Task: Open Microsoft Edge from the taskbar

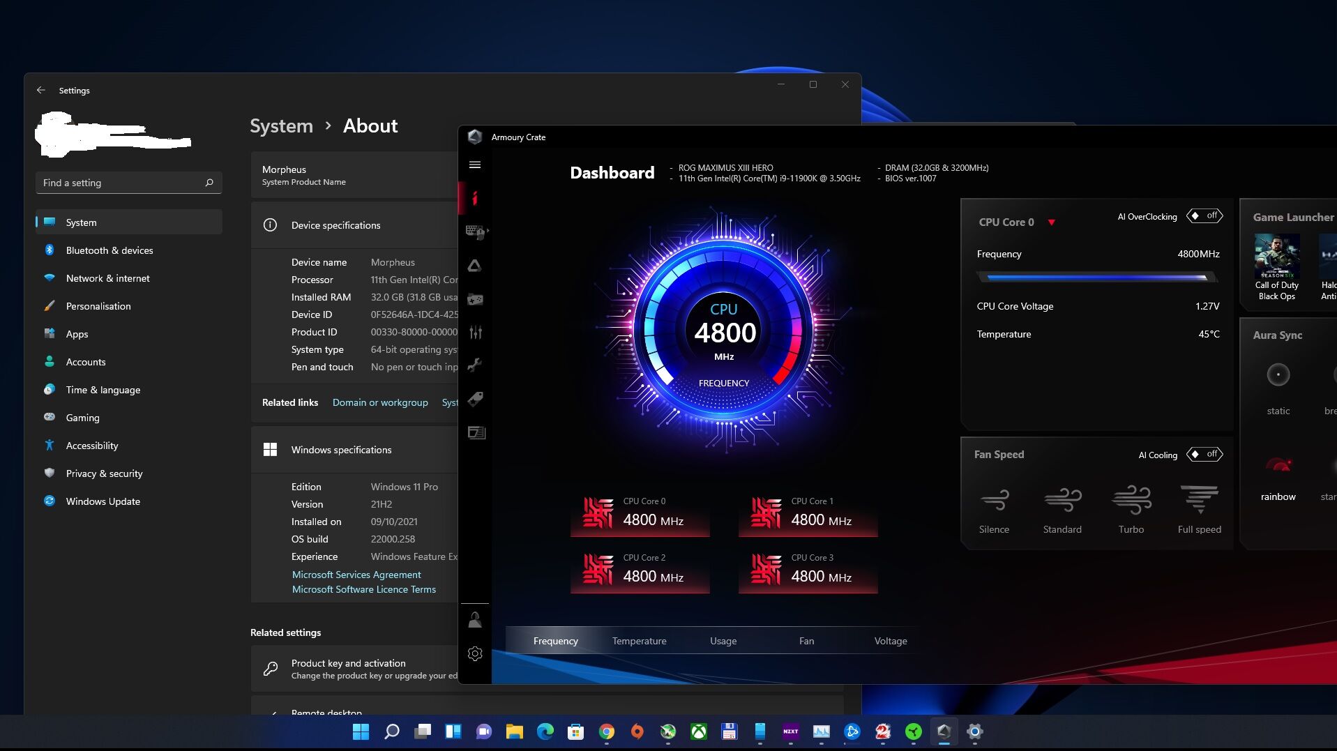Action: (x=545, y=731)
